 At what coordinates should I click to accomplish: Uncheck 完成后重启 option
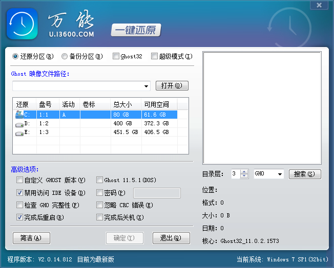coord(19,217)
